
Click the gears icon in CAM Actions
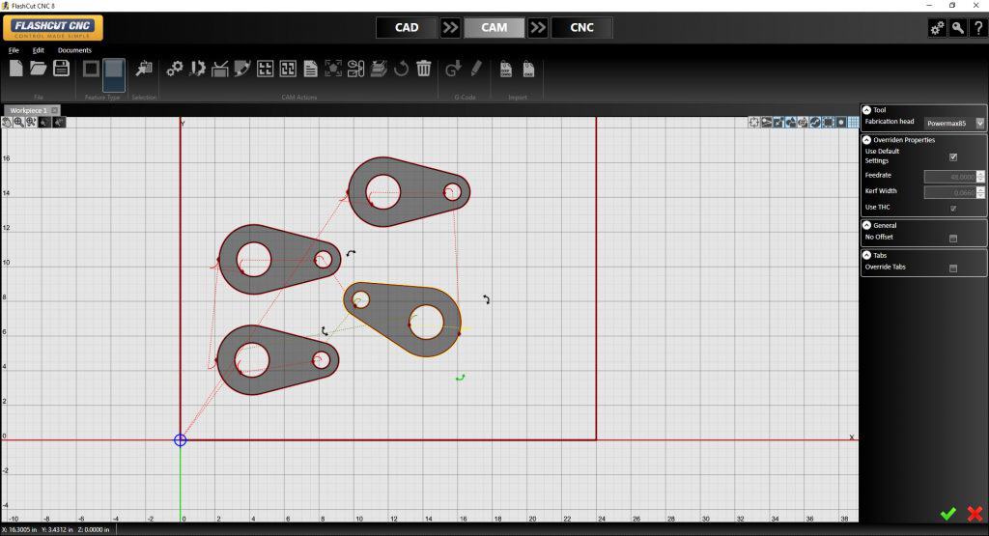pos(175,69)
